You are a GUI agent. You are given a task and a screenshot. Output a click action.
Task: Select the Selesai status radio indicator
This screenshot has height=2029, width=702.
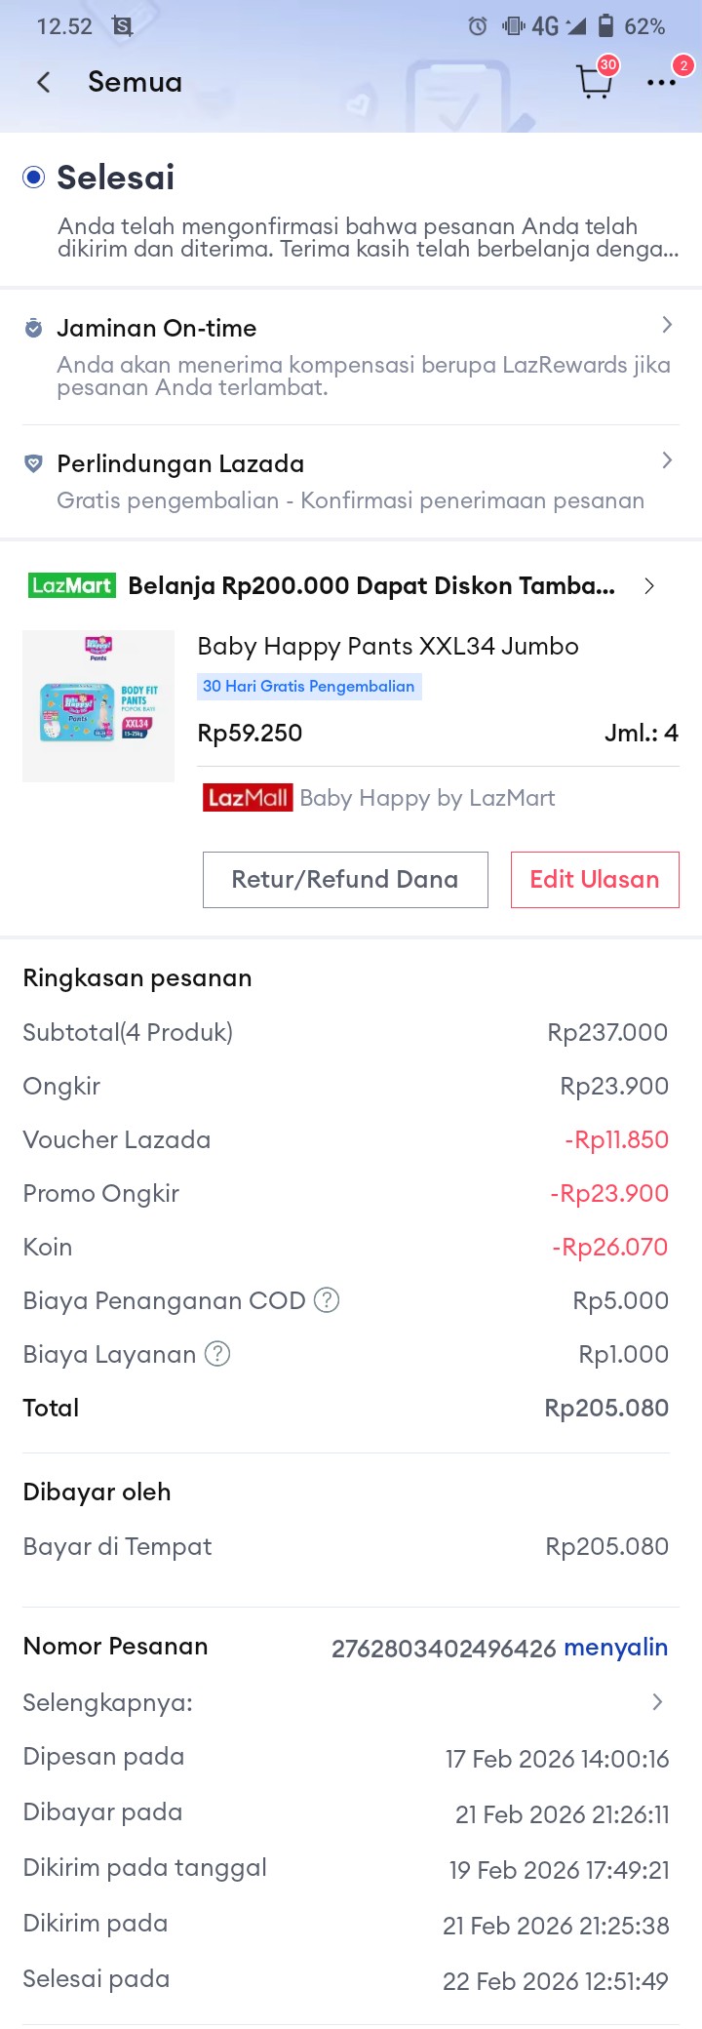[x=34, y=178]
